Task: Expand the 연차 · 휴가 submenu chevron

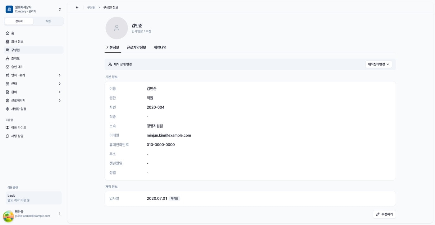Action: click(x=60, y=75)
